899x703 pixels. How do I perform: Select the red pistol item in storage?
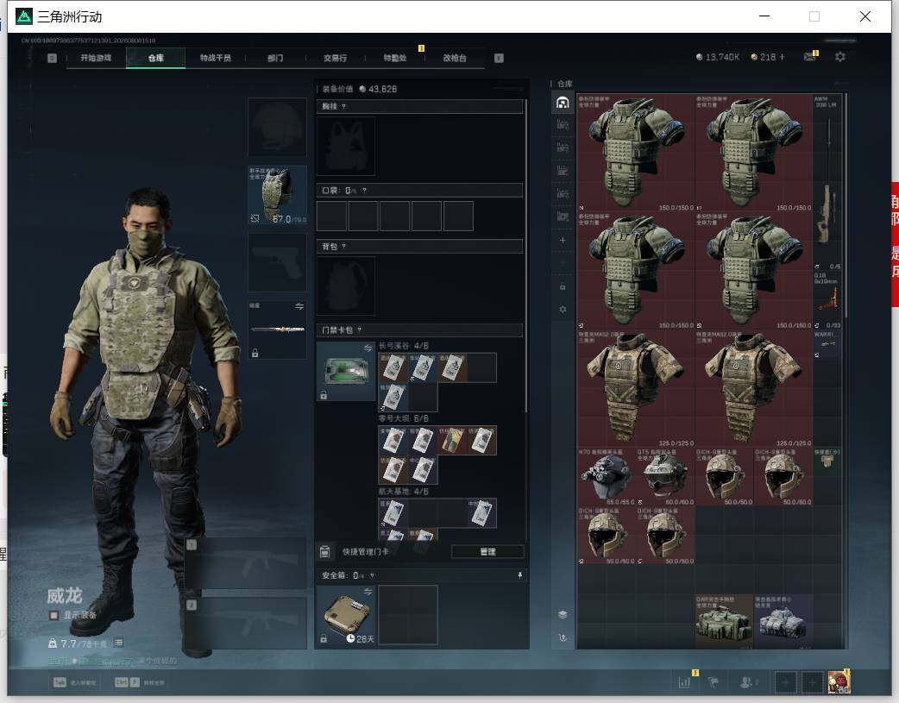click(x=827, y=300)
